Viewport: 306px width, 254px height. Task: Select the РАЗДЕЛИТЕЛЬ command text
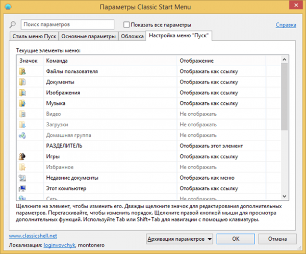64,146
